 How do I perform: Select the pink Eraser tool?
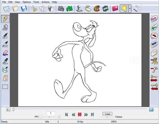[x=5, y=53]
